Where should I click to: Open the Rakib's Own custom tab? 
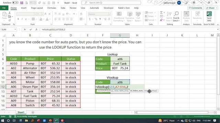(124, 8)
